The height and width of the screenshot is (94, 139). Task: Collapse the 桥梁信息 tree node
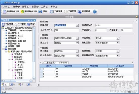(x=3, y=49)
